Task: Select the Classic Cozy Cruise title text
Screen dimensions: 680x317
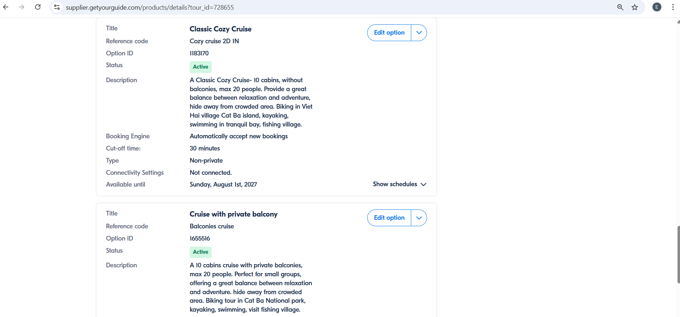Action: click(x=220, y=29)
